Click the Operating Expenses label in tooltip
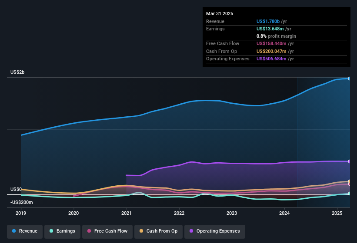Screen dimensions: 357x243 228,59
